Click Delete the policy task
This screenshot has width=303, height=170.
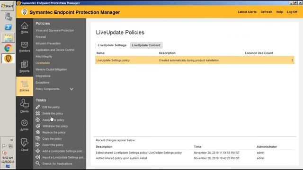point(53,113)
